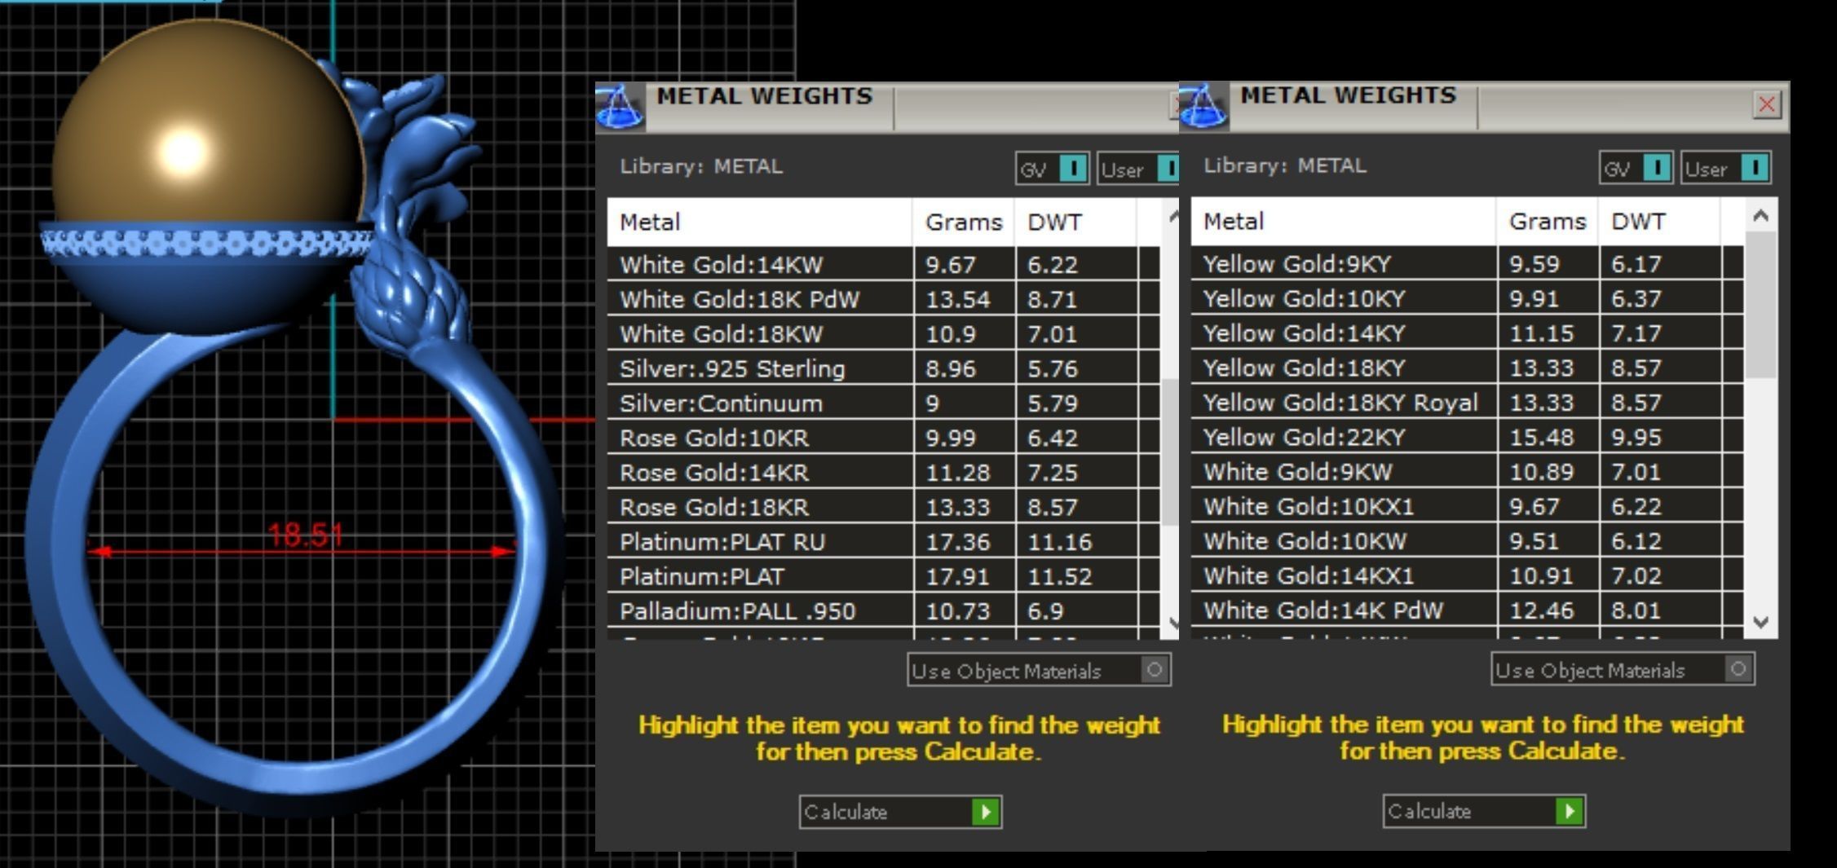This screenshot has height=868, width=1837.
Task: Select the White Gold:9KW row
Action: click(1468, 471)
